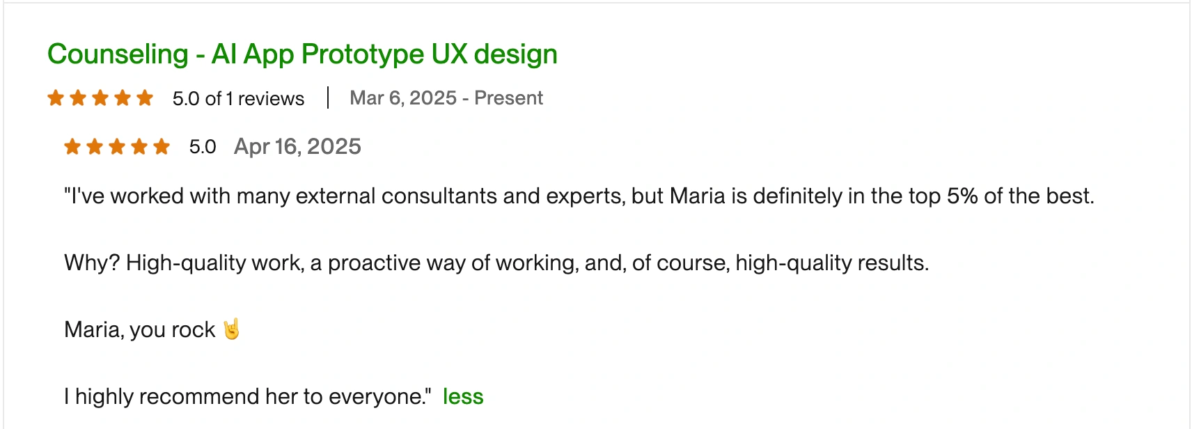Screen dimensions: 1192x429
Task: Click the Apr 16, 2025 review date
Action: click(297, 147)
